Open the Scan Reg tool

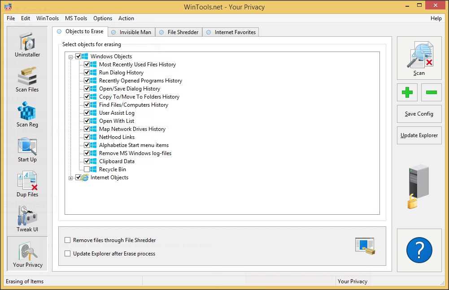click(27, 114)
